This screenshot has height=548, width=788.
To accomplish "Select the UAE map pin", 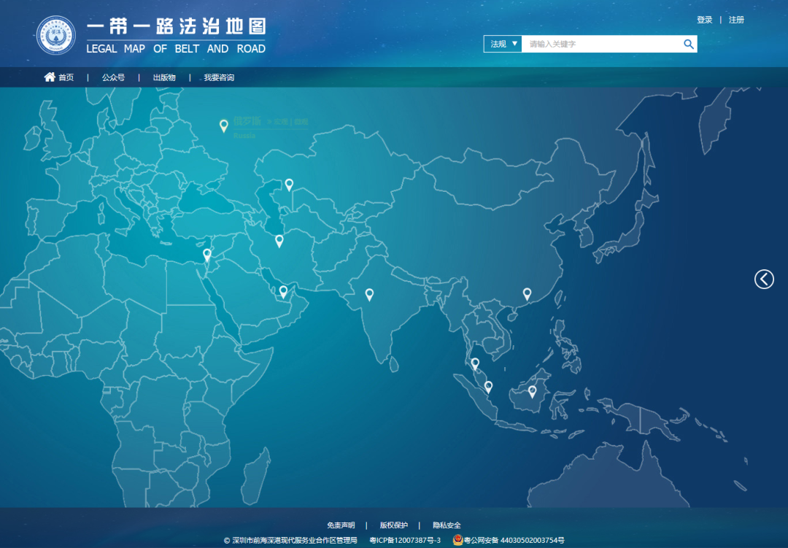I will point(283,292).
